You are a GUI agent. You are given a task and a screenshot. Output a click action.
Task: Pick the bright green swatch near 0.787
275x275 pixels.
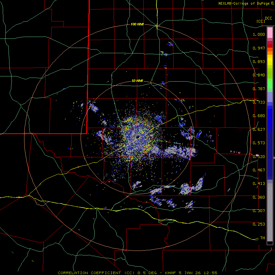270,83
